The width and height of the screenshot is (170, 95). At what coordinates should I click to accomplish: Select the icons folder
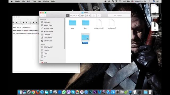[73, 24]
